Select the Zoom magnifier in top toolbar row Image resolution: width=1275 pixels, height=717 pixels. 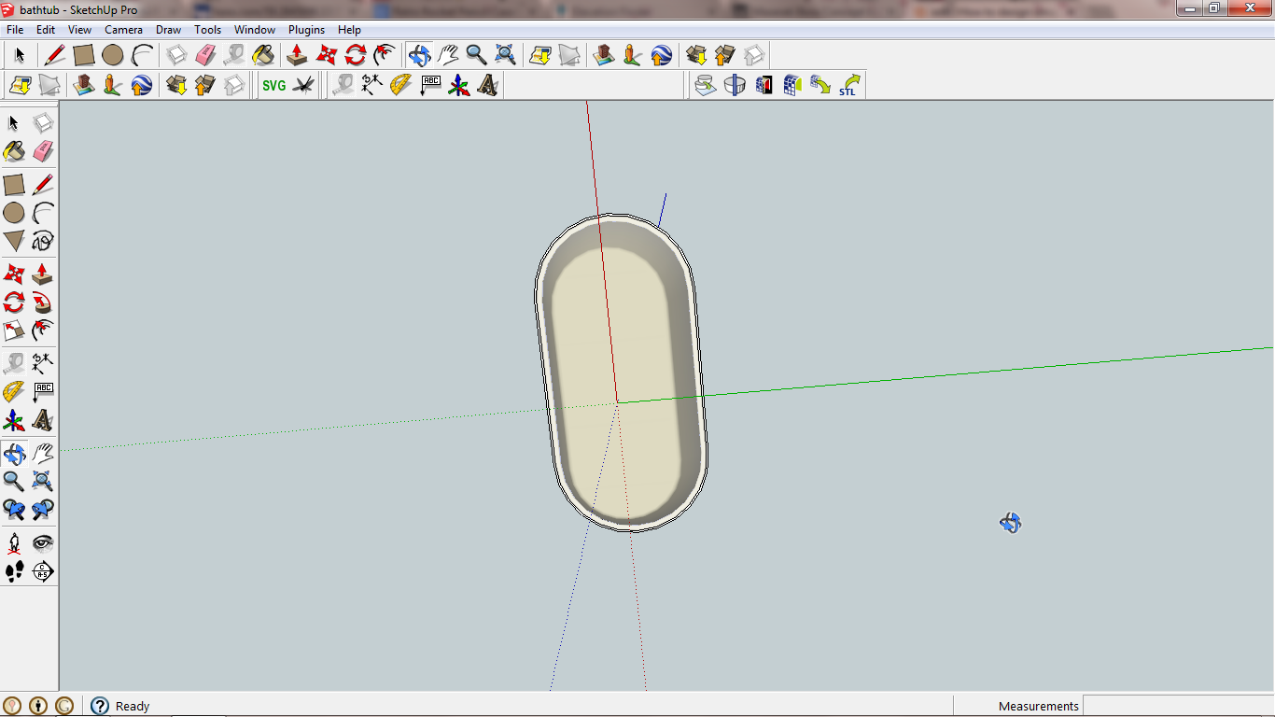coord(476,54)
